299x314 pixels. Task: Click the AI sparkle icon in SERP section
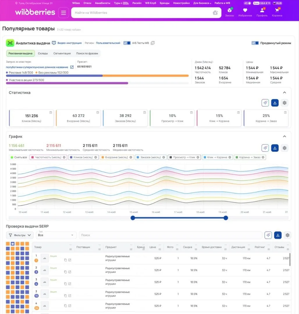[268, 235]
